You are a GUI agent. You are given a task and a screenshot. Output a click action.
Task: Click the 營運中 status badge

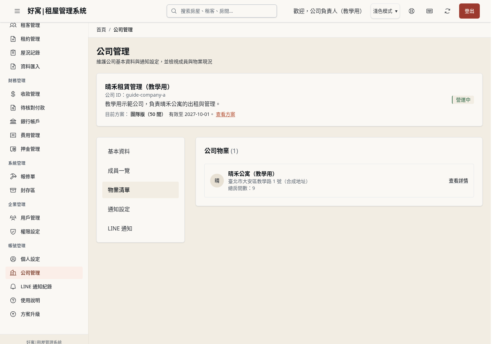pyautogui.click(x=463, y=100)
